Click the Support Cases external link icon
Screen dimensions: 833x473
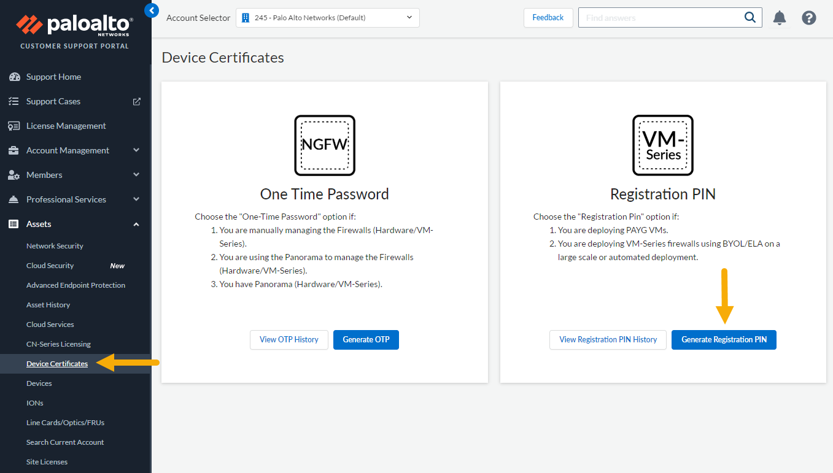pos(137,101)
